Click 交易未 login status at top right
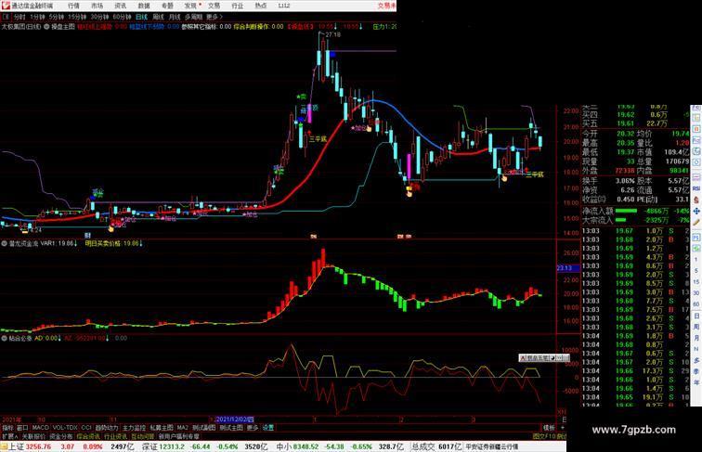The image size is (702, 452). point(386,6)
